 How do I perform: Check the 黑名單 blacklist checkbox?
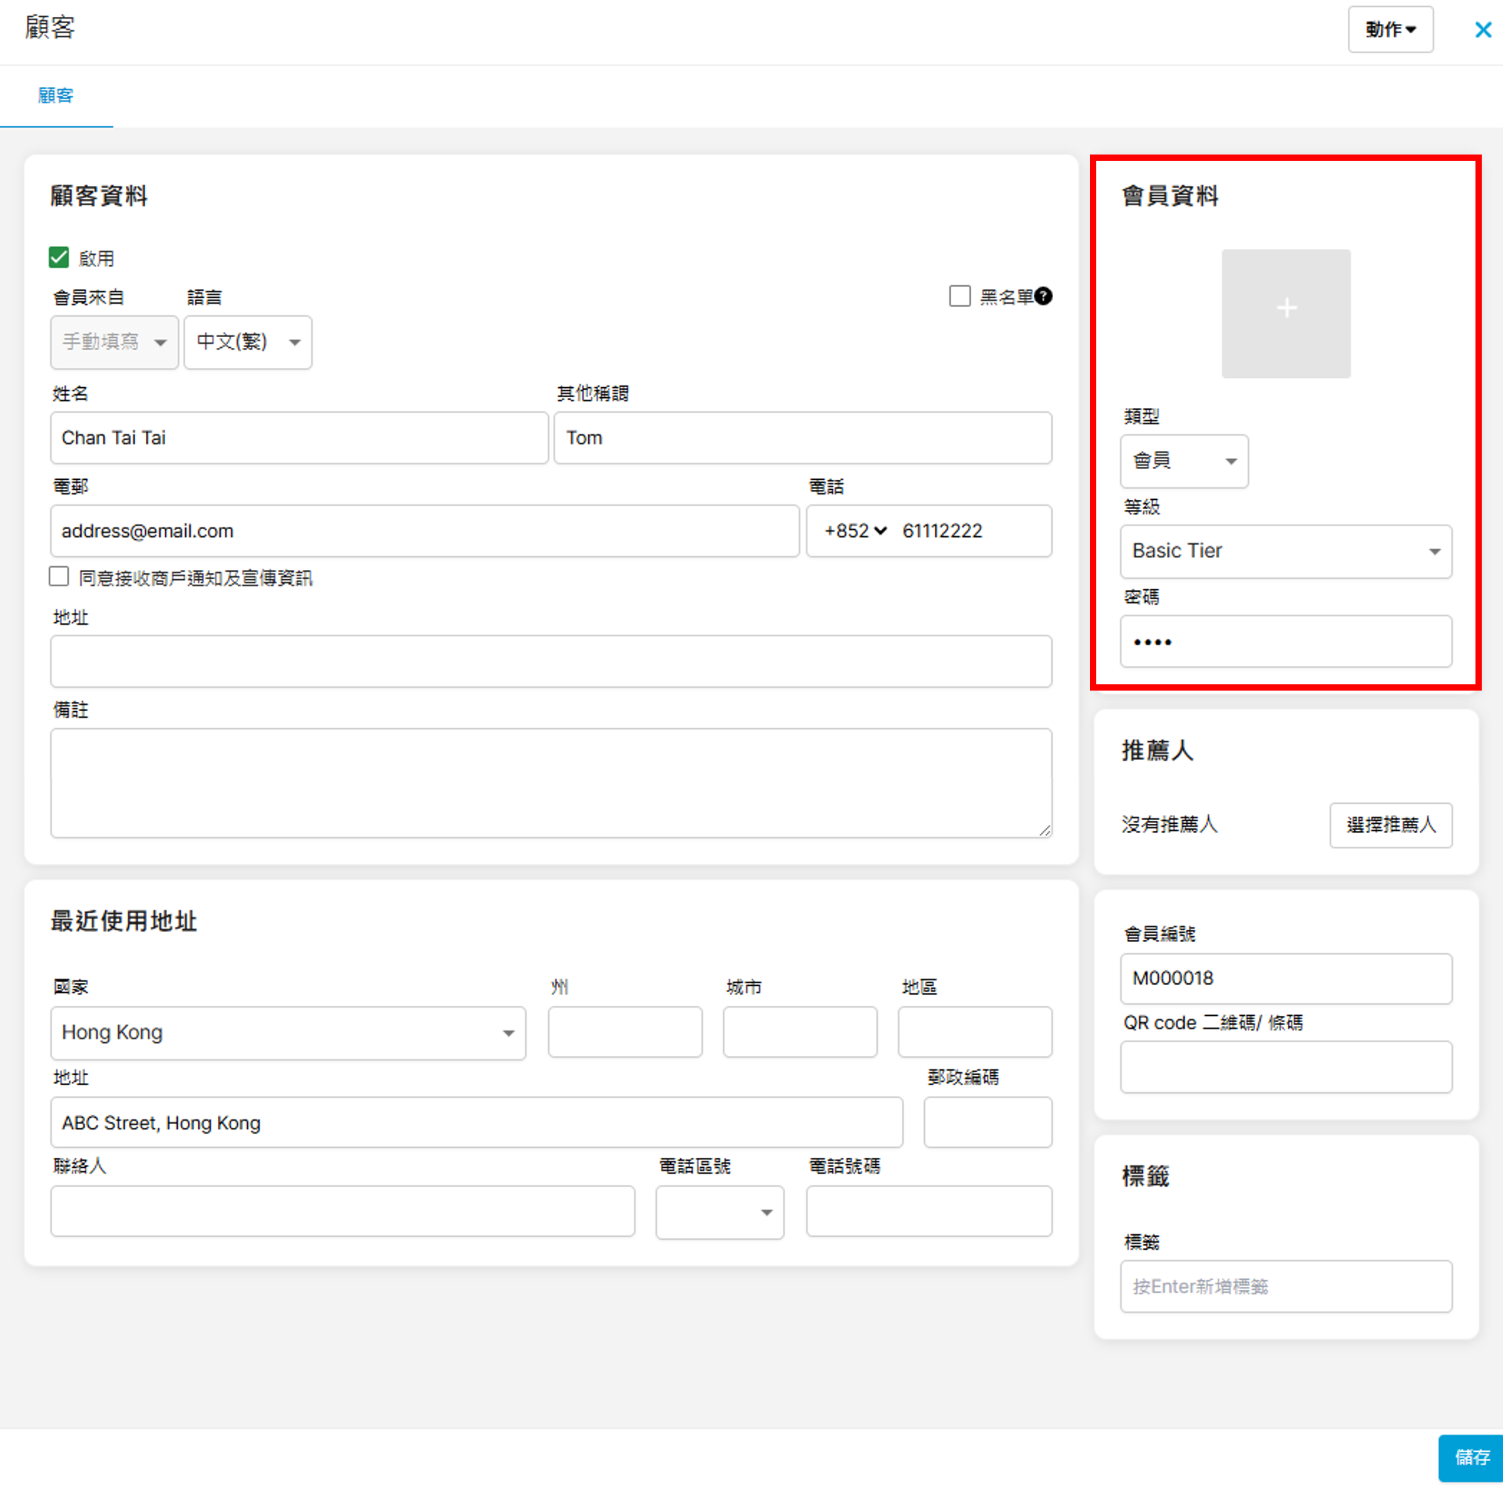pyautogui.click(x=959, y=296)
